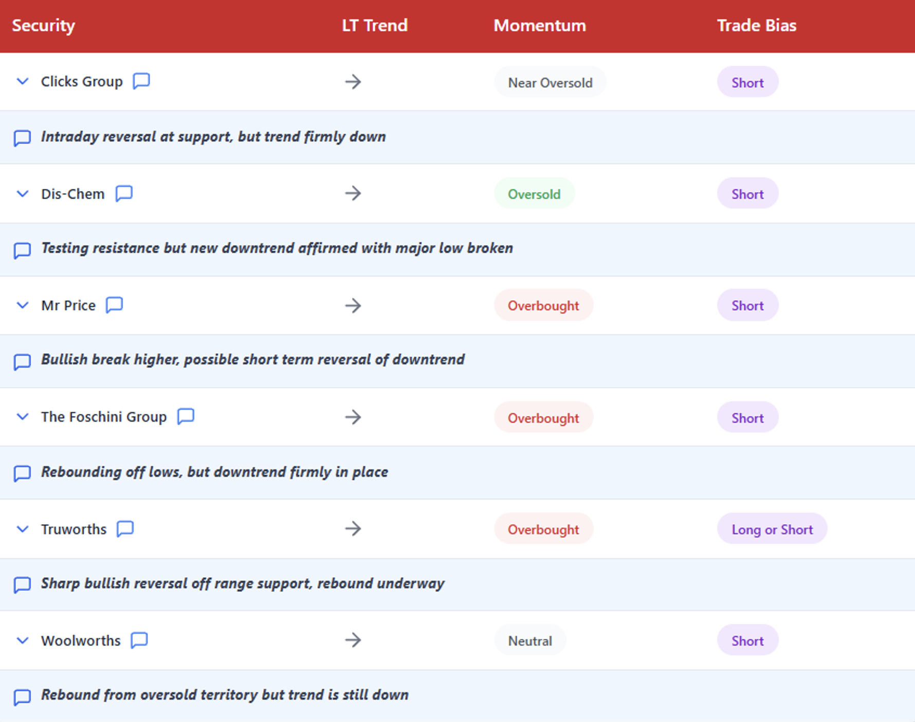
Task: Select the 'Mr Price' security name
Action: point(68,306)
